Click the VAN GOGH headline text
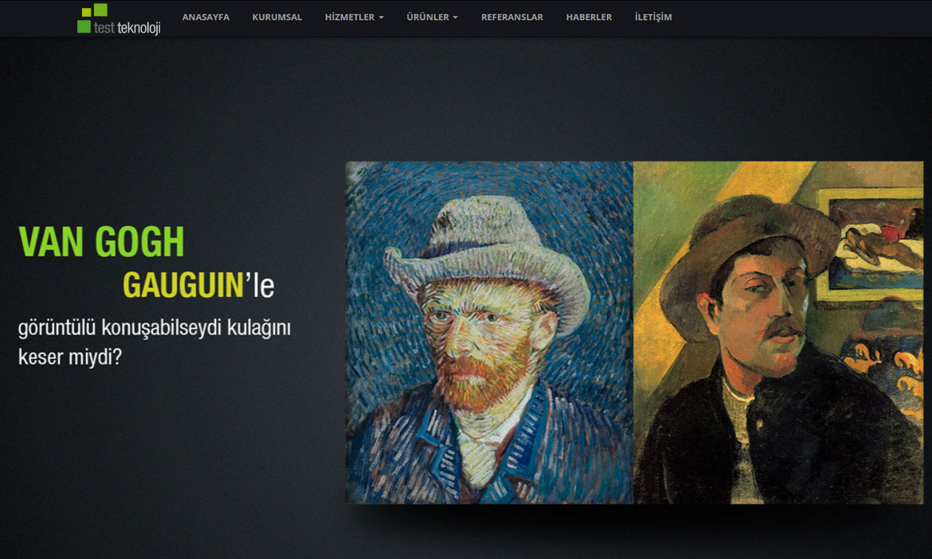932x559 pixels. tap(102, 242)
